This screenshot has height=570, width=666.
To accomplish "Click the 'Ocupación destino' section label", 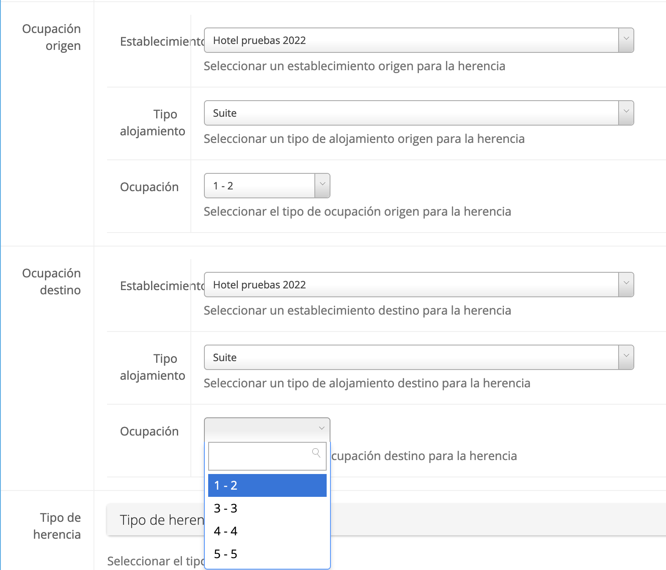I will [x=51, y=282].
